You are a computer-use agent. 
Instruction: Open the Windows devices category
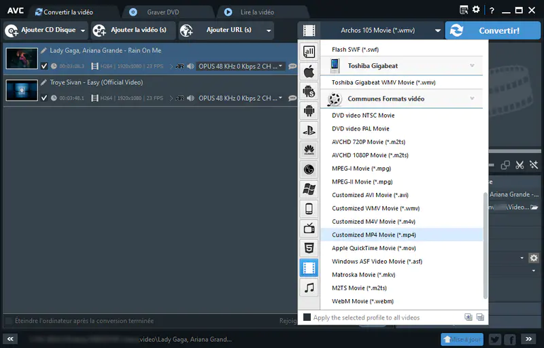click(x=309, y=189)
